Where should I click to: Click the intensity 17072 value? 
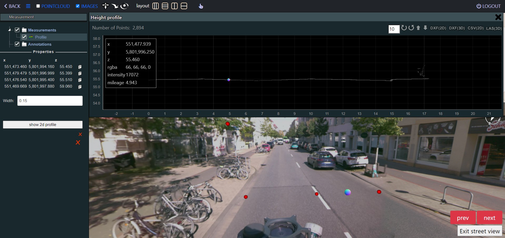(132, 75)
